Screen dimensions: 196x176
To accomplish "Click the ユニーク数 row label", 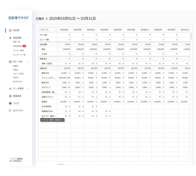I will coord(44,40).
